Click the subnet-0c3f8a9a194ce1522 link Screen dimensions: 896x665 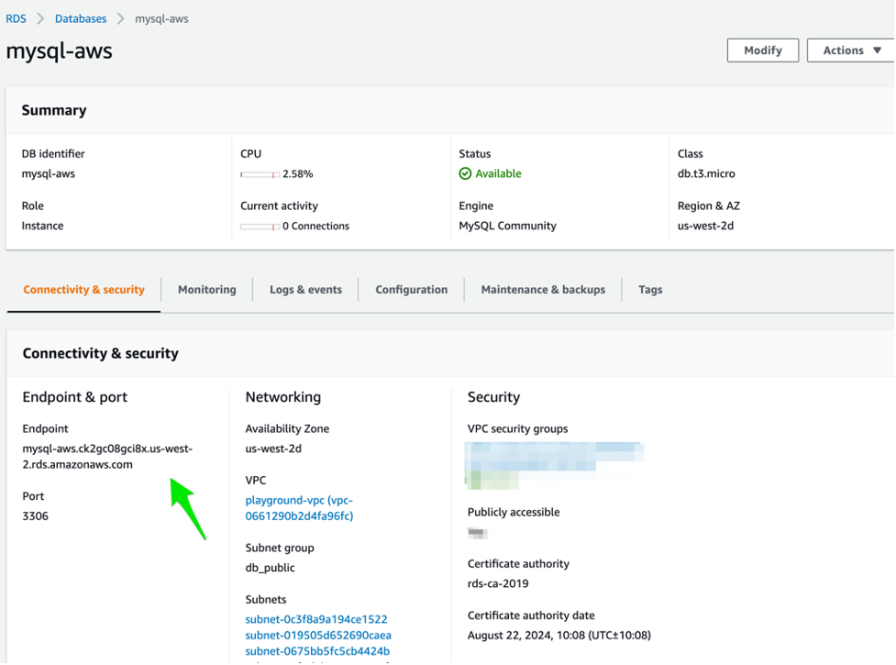pos(316,618)
